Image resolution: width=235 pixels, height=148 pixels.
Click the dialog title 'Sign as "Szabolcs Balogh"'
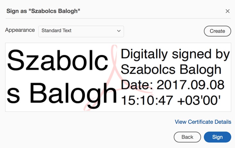point(43,11)
